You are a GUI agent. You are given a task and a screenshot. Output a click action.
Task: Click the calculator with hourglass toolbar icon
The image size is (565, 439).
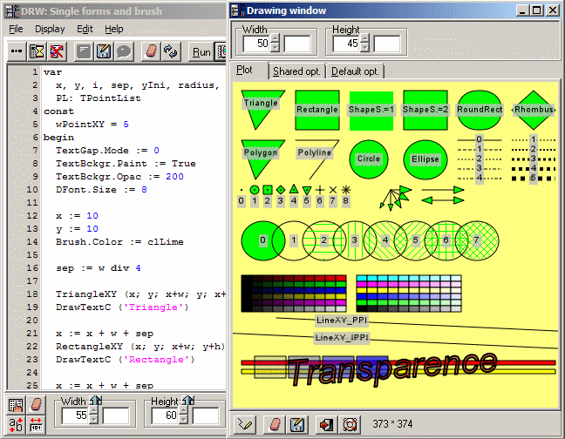pyautogui.click(x=37, y=51)
